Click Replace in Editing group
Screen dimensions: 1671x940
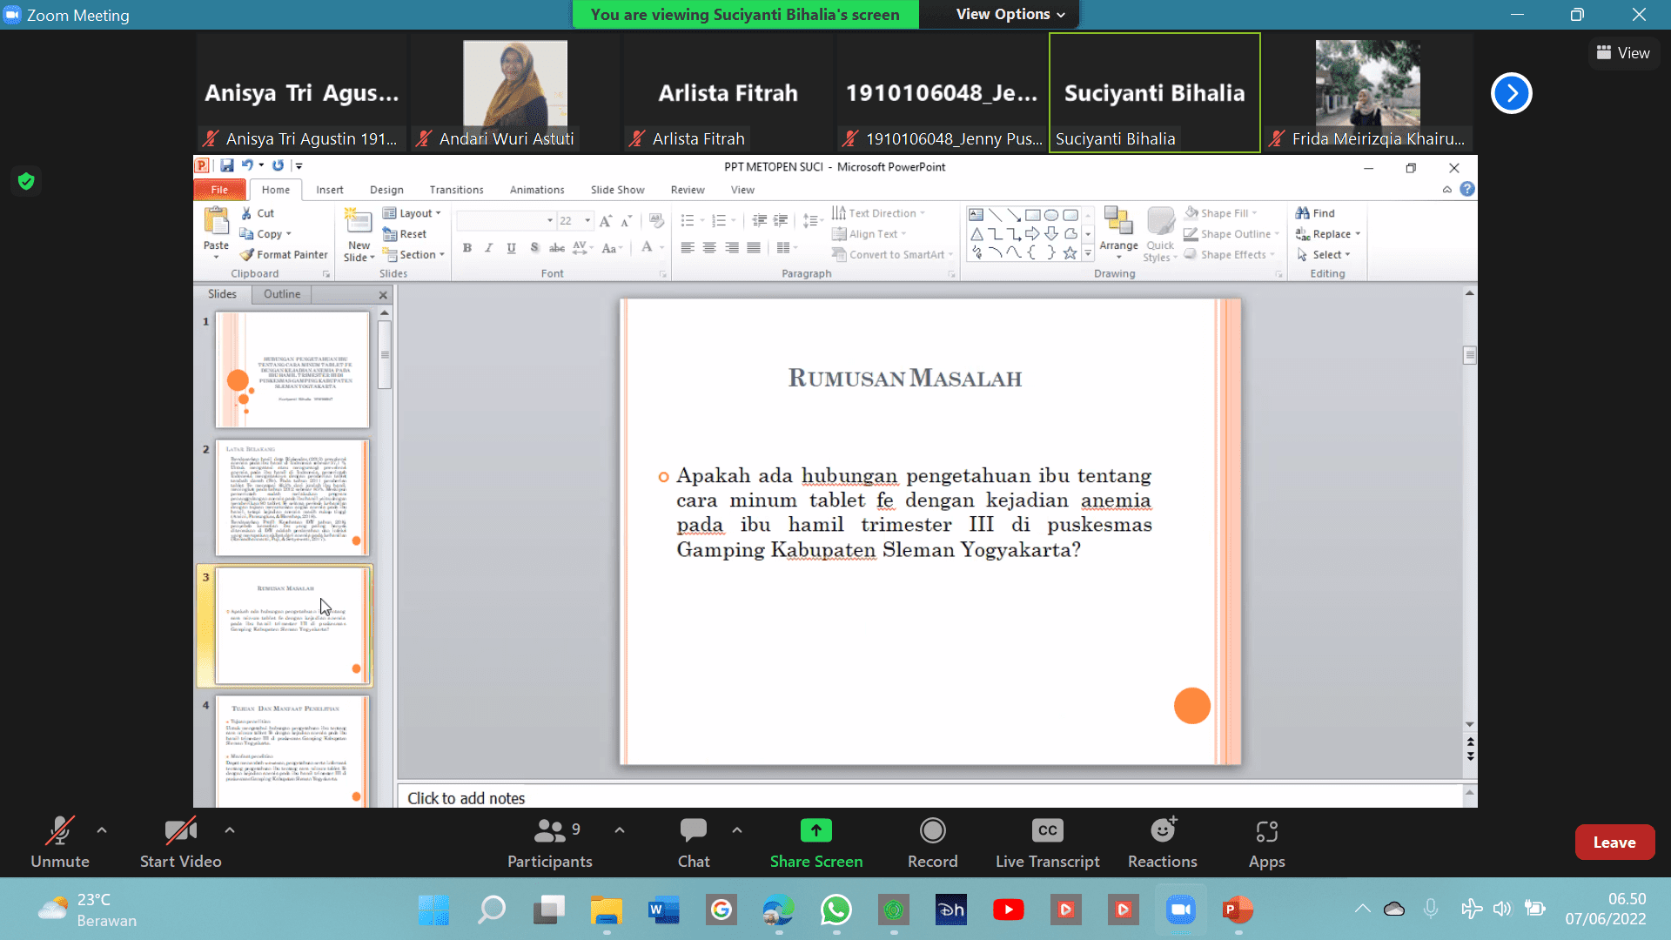click(x=1327, y=234)
